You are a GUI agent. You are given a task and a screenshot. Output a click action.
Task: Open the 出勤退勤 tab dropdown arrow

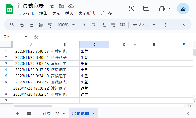94,114
